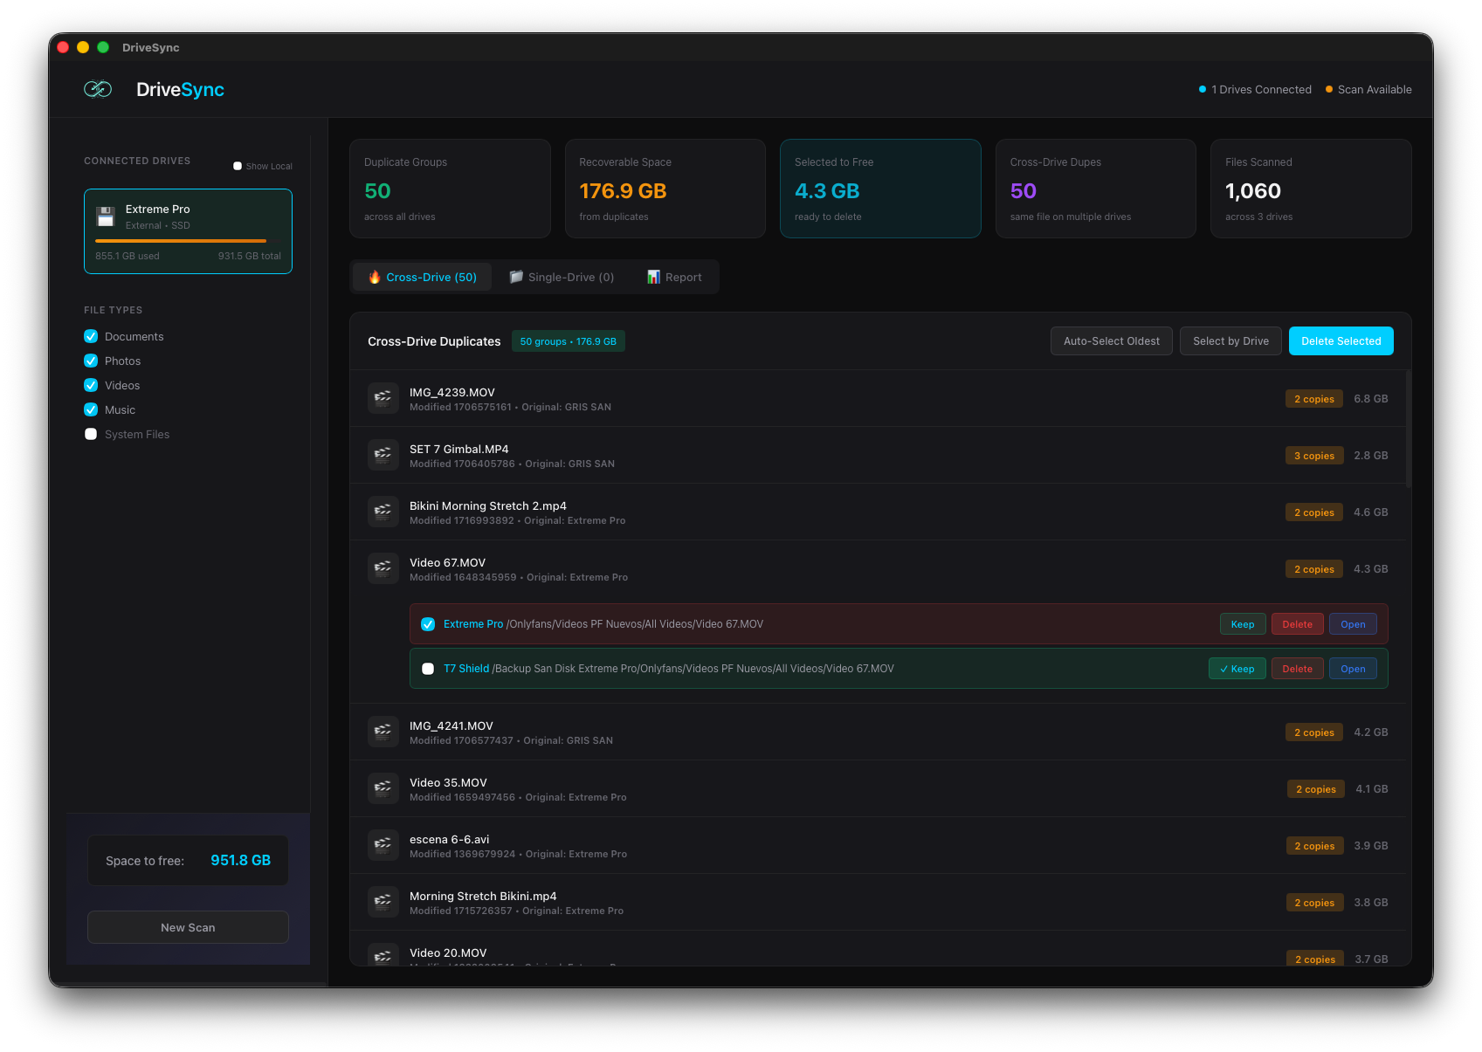Click the Auto-Select Oldest button
This screenshot has height=1052, width=1482.
pos(1111,340)
